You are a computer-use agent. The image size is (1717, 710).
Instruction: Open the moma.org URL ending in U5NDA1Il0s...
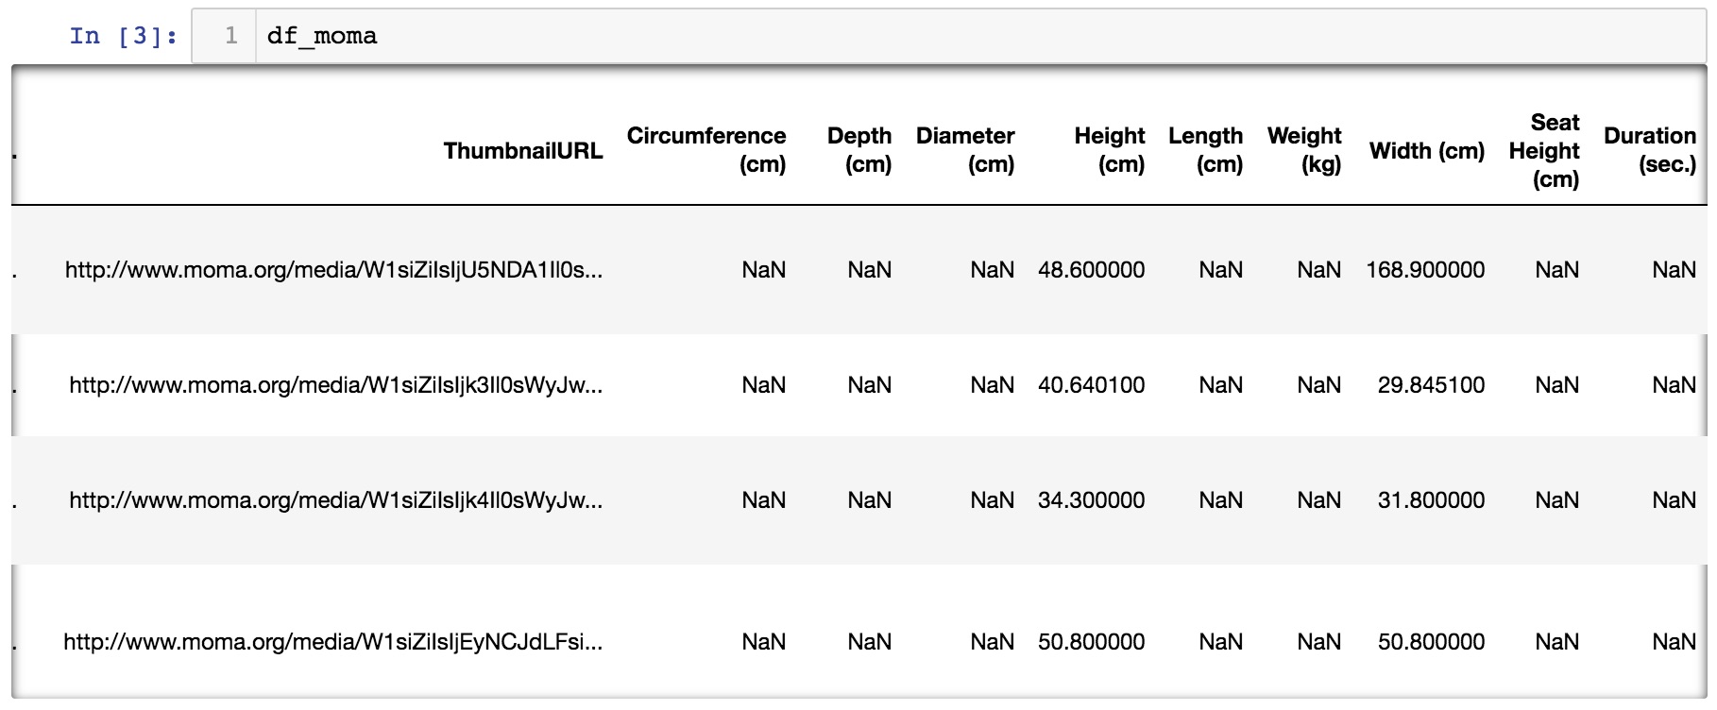point(333,270)
